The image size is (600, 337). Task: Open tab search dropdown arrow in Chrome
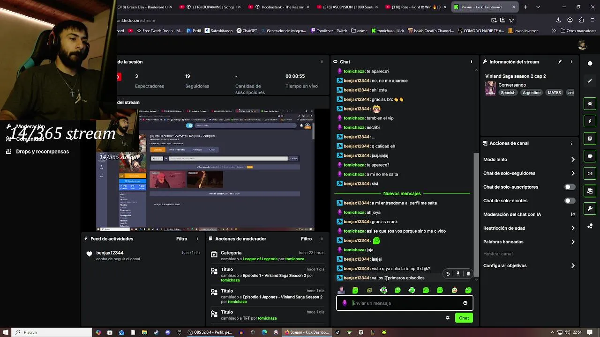[x=538, y=7]
